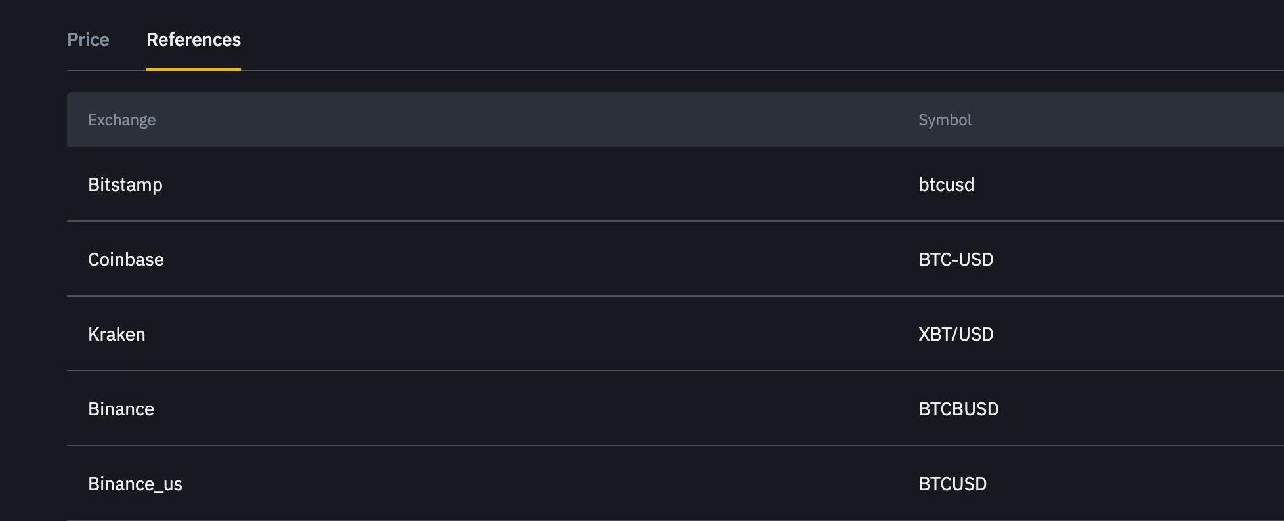Click the yellow underline below References
The width and height of the screenshot is (1284, 521).
(194, 69)
